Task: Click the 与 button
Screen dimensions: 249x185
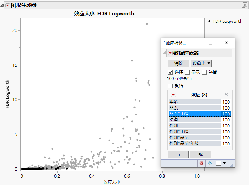Action: pos(178,154)
